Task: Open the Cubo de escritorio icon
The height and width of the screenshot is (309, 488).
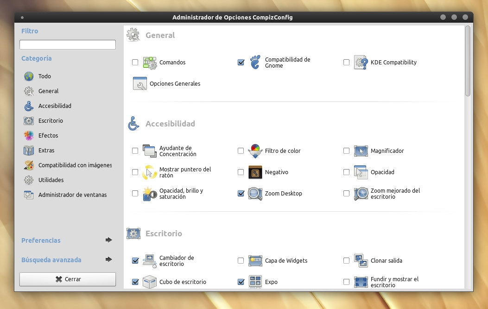Action: pyautogui.click(x=150, y=282)
